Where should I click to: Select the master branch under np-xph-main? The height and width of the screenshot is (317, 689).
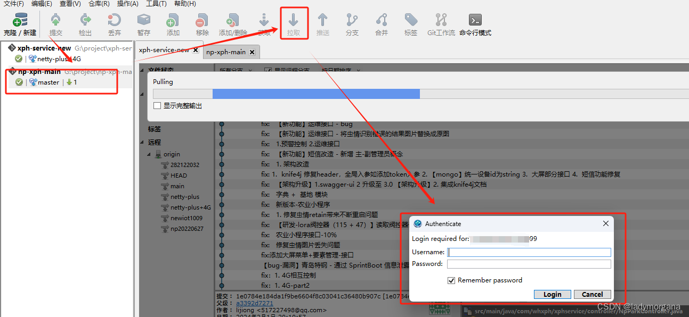(x=48, y=82)
